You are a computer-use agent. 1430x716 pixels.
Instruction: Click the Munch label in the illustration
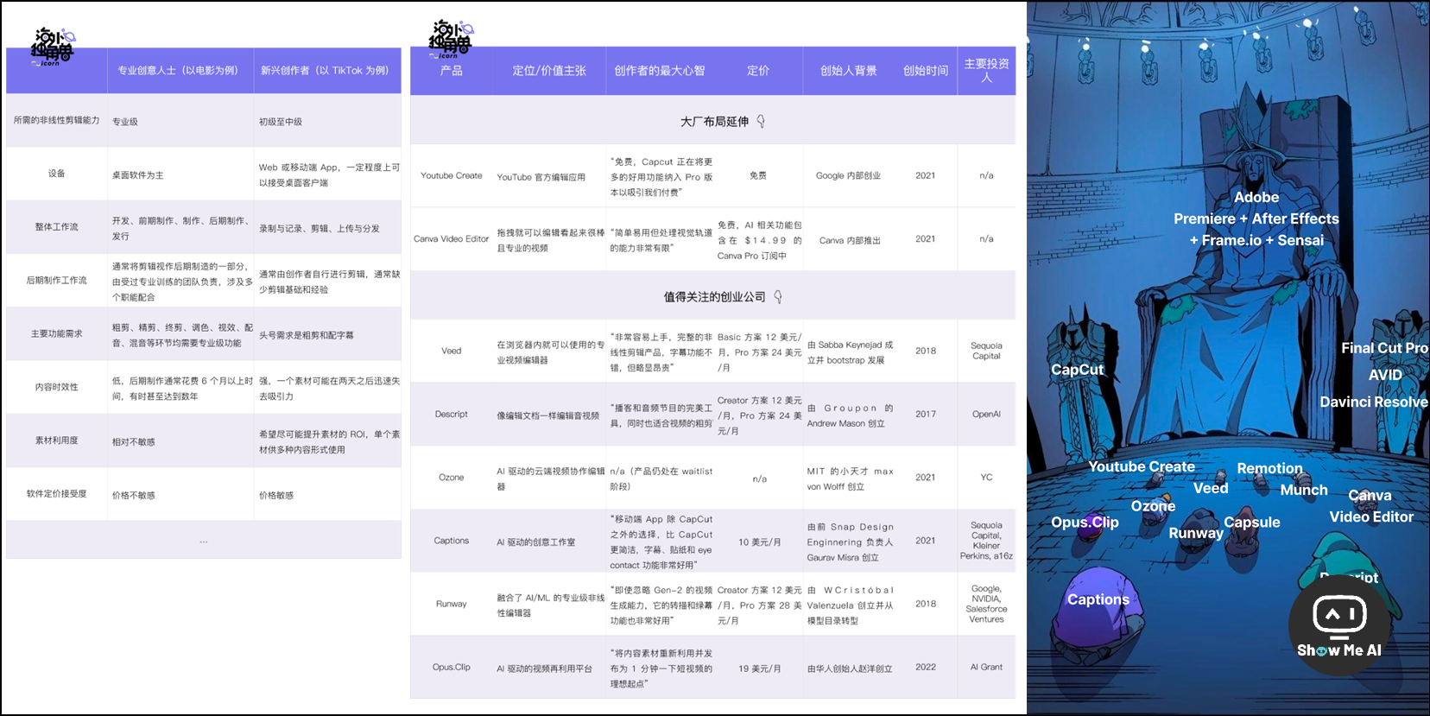coord(1304,491)
